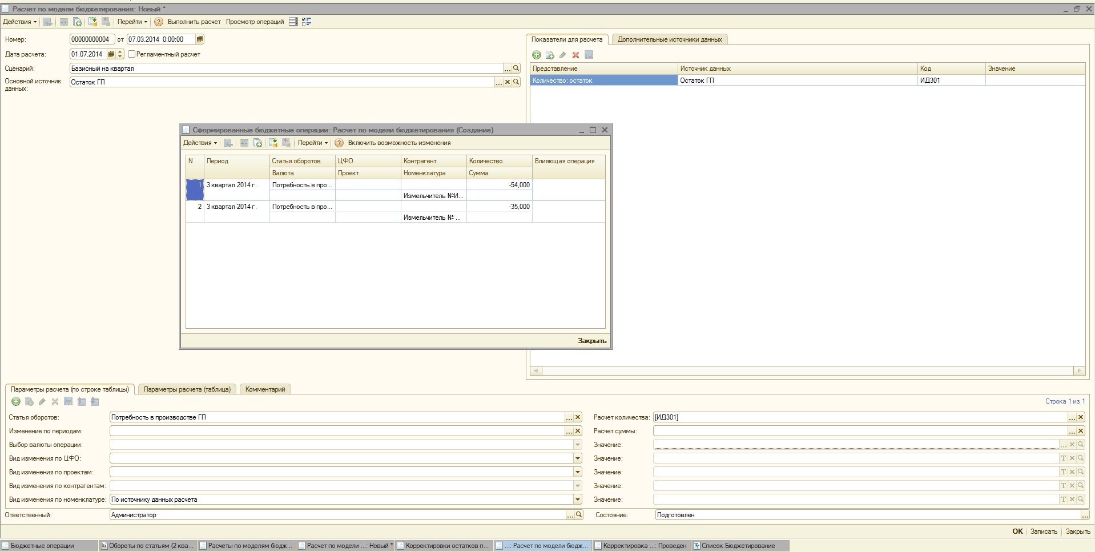This screenshot has width=1095, height=552.
Task: Click the Номер input field
Action: pos(92,39)
